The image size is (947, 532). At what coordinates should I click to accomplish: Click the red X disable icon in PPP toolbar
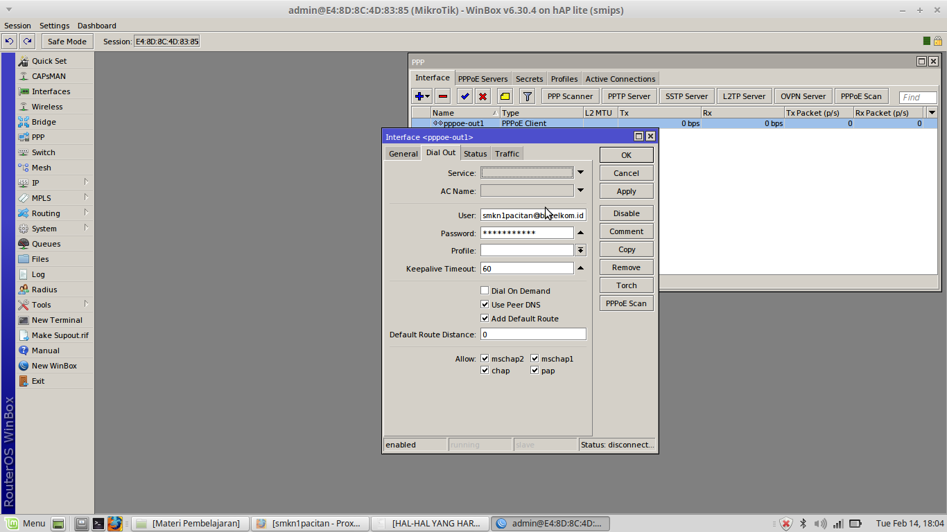pyautogui.click(x=483, y=96)
